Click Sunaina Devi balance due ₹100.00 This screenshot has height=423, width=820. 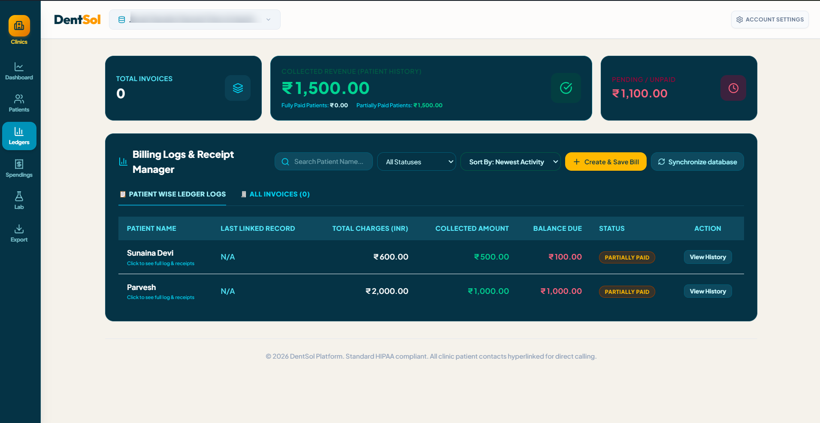pos(565,257)
